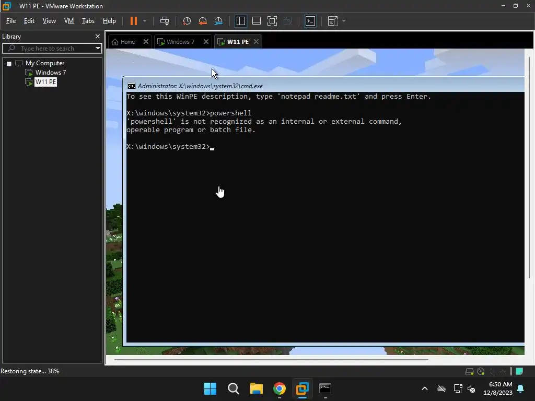Open the stretch mode dropdown arrow

[x=344, y=21]
